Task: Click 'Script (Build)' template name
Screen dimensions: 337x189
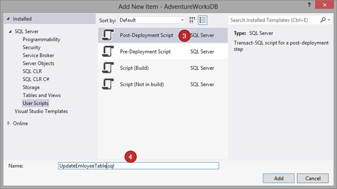Action: click(x=134, y=68)
